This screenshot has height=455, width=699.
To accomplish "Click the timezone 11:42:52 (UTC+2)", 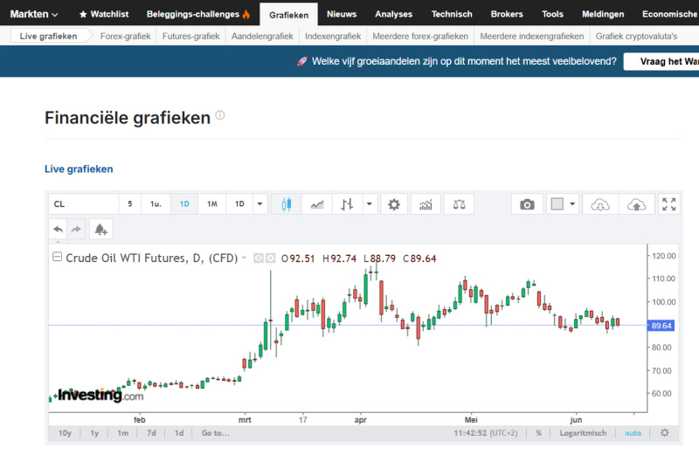I will [x=486, y=433].
